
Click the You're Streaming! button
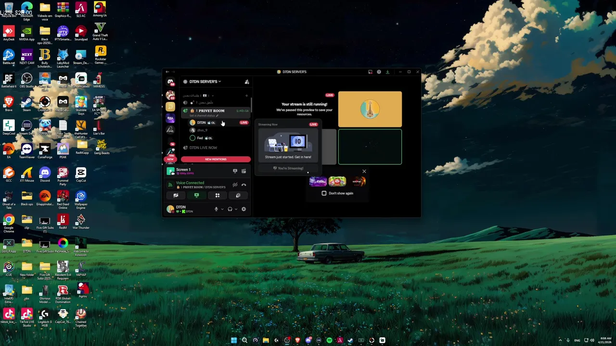[x=288, y=168]
